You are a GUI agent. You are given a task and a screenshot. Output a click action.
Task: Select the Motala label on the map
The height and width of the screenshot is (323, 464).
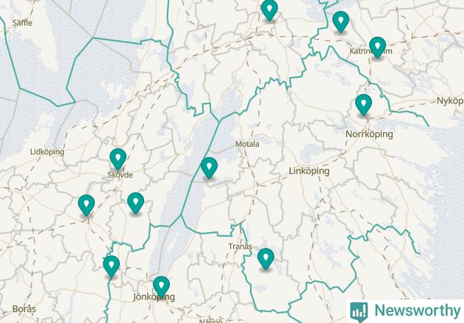point(247,144)
